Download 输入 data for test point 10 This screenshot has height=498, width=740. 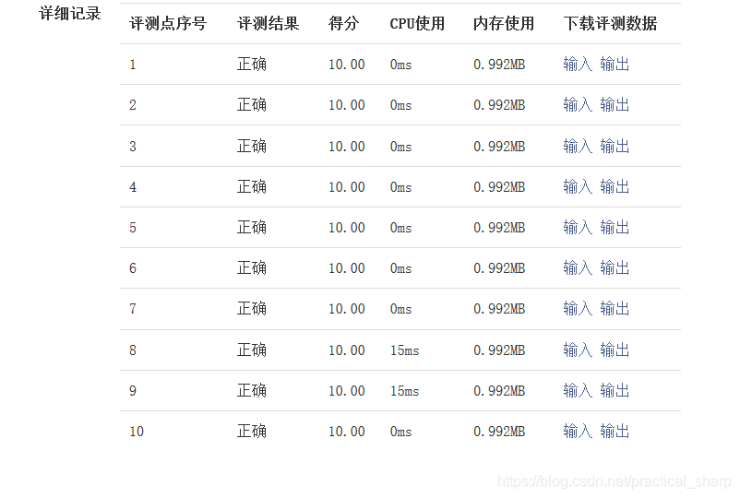tap(578, 431)
